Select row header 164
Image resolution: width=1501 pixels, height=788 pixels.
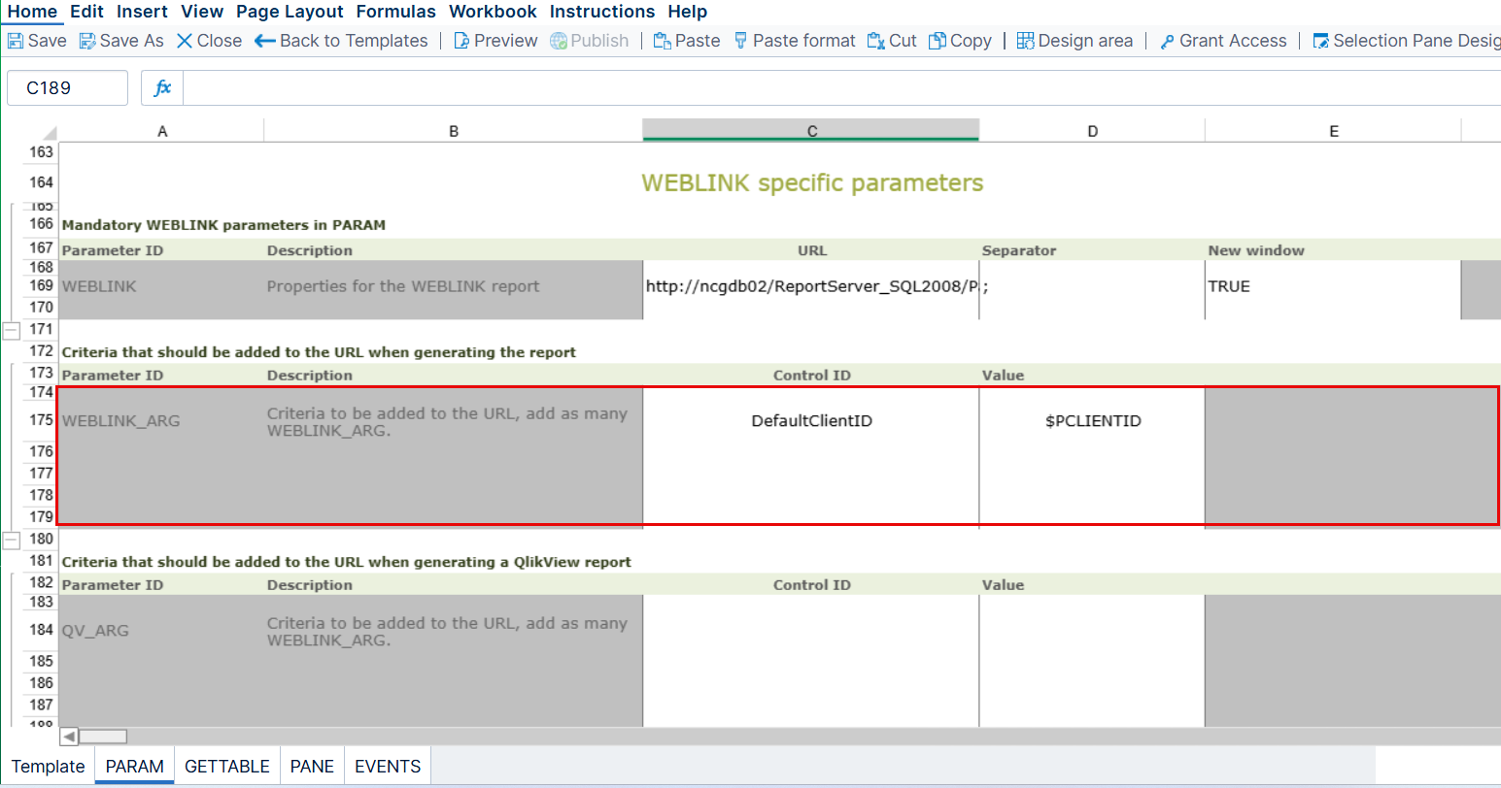[41, 182]
